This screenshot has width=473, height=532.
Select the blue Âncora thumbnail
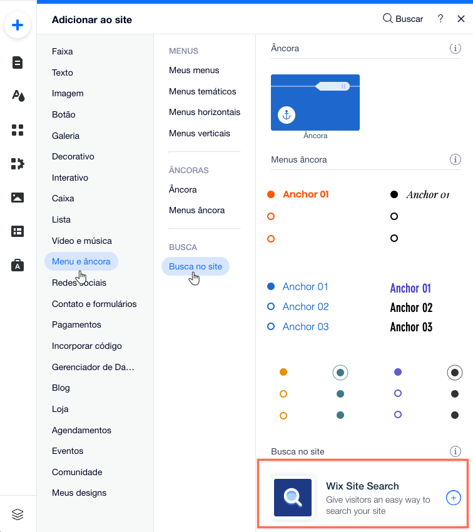(315, 103)
